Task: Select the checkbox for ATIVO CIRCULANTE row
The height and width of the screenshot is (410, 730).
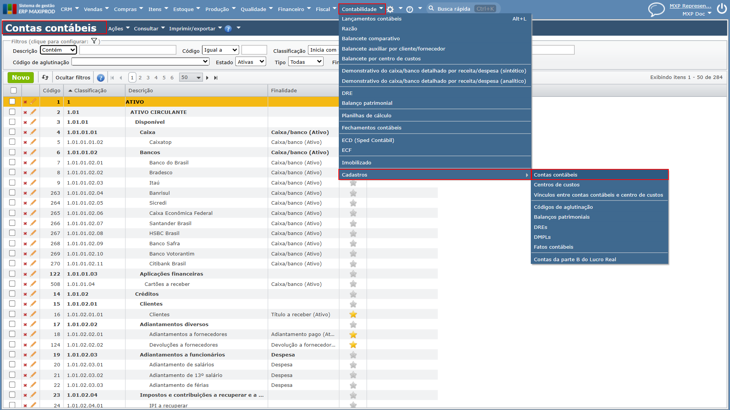Action: coord(12,112)
